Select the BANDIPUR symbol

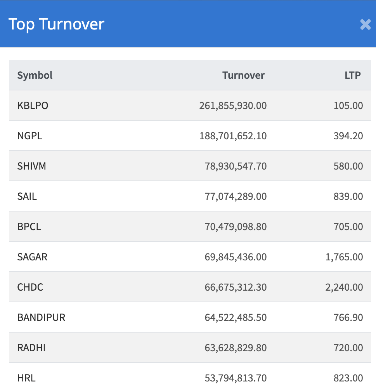pyautogui.click(x=41, y=317)
